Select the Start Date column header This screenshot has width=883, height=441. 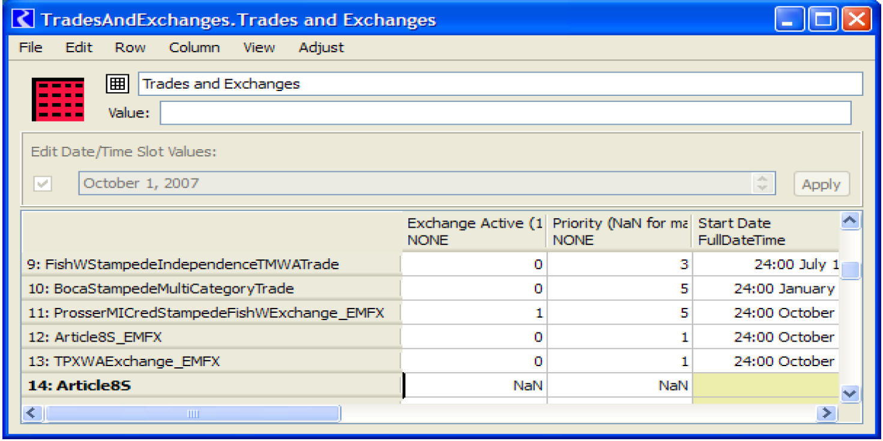coord(765,231)
